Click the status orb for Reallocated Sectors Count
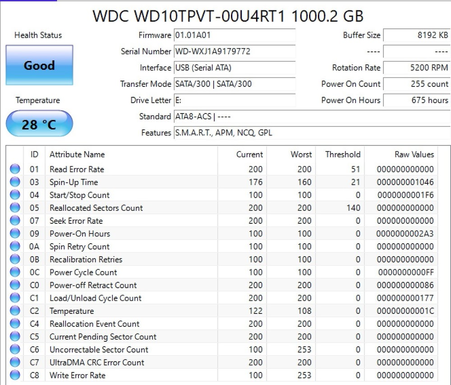 coord(15,208)
